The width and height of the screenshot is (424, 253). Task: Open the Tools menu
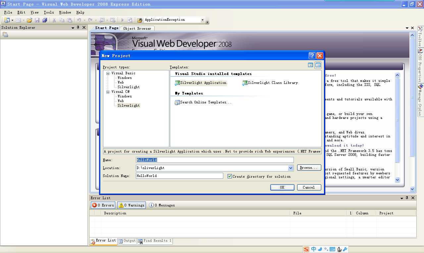[x=49, y=12]
